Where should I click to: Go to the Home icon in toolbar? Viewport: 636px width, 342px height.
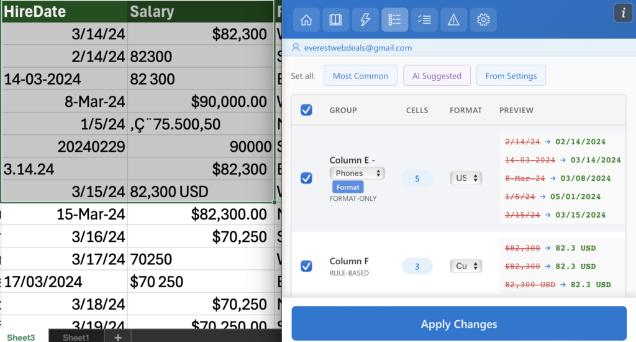[x=306, y=20]
